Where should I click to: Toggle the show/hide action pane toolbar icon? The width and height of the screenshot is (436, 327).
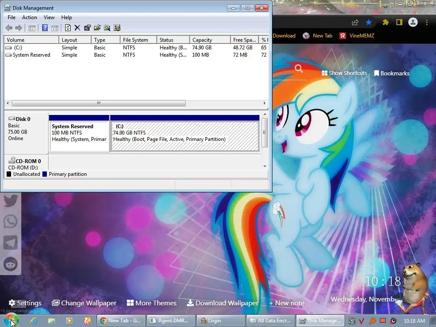[55, 28]
